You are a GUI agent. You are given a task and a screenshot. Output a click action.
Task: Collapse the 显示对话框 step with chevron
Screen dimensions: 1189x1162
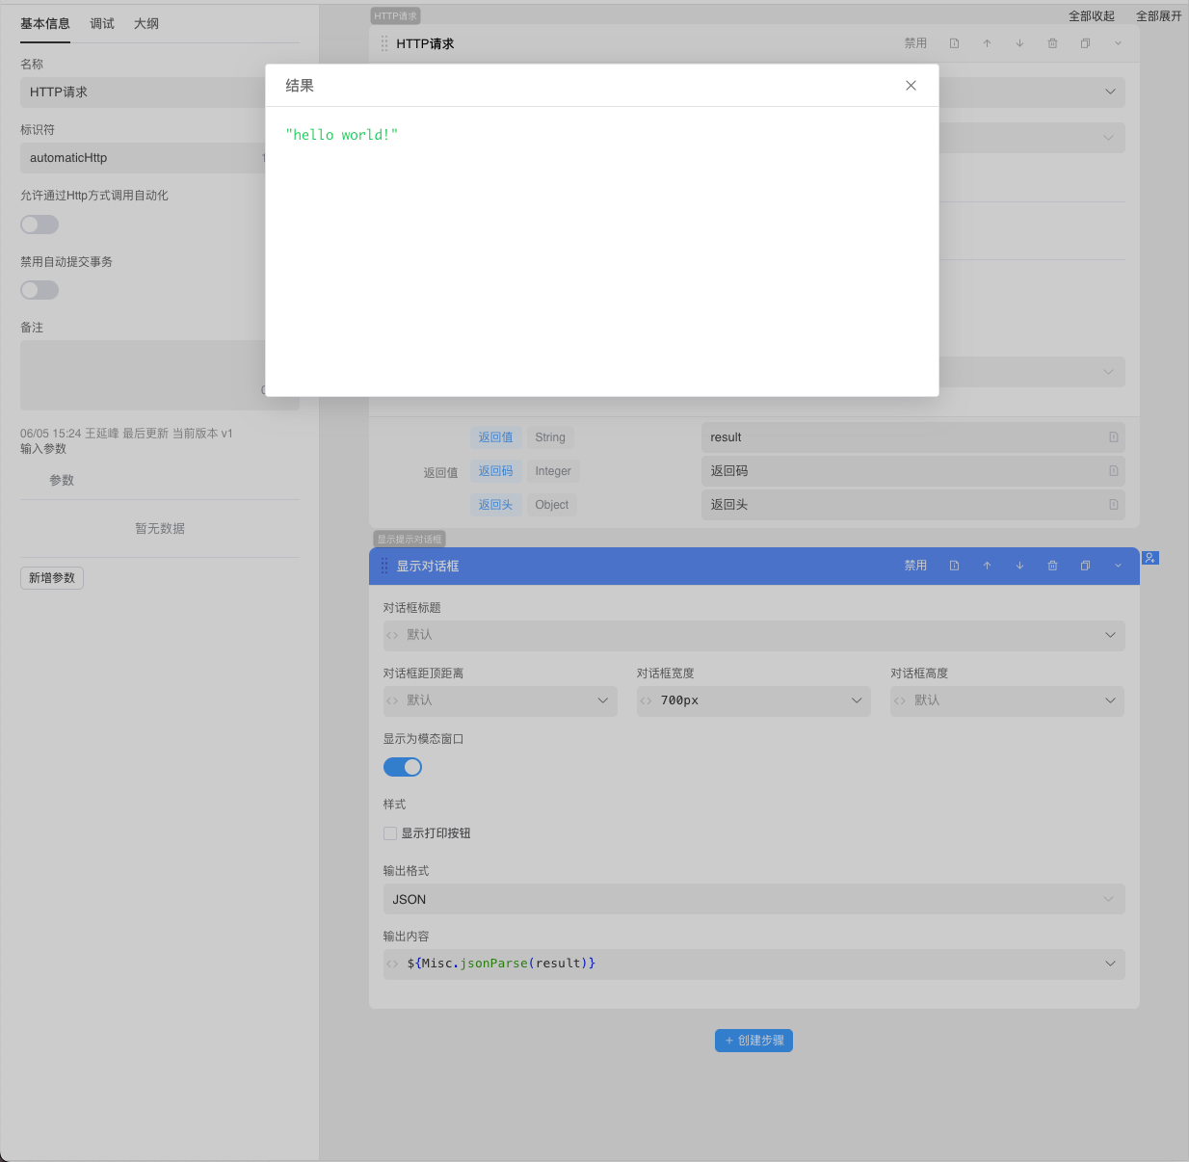click(x=1118, y=566)
